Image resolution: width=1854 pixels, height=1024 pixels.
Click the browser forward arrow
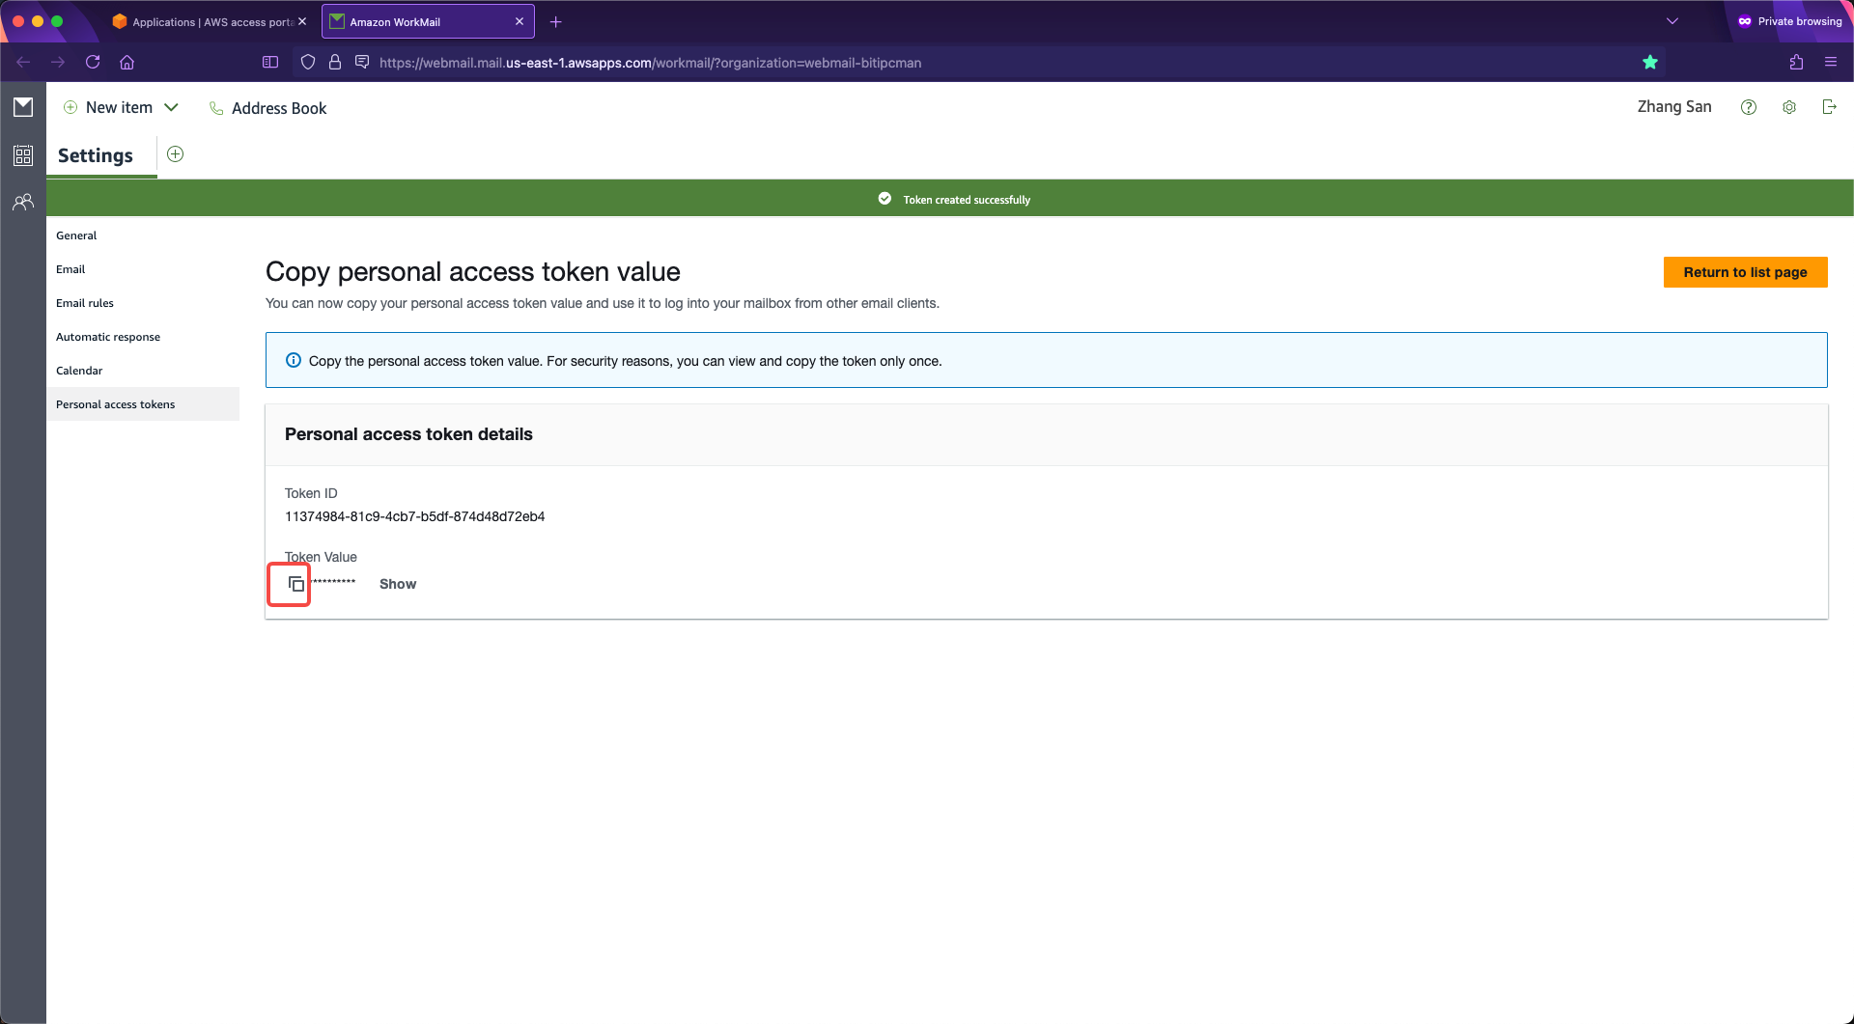coord(58,62)
